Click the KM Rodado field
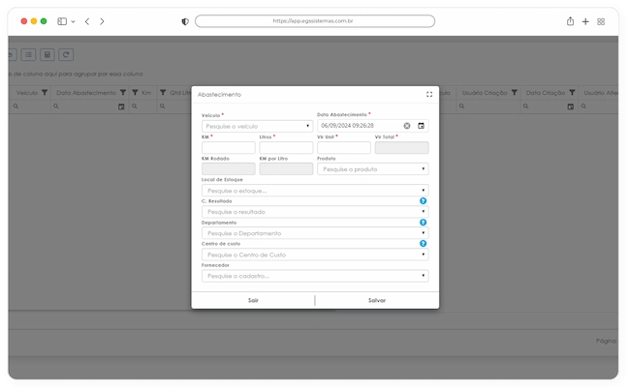Image resolution: width=630 pixels, height=391 pixels. 228,168
